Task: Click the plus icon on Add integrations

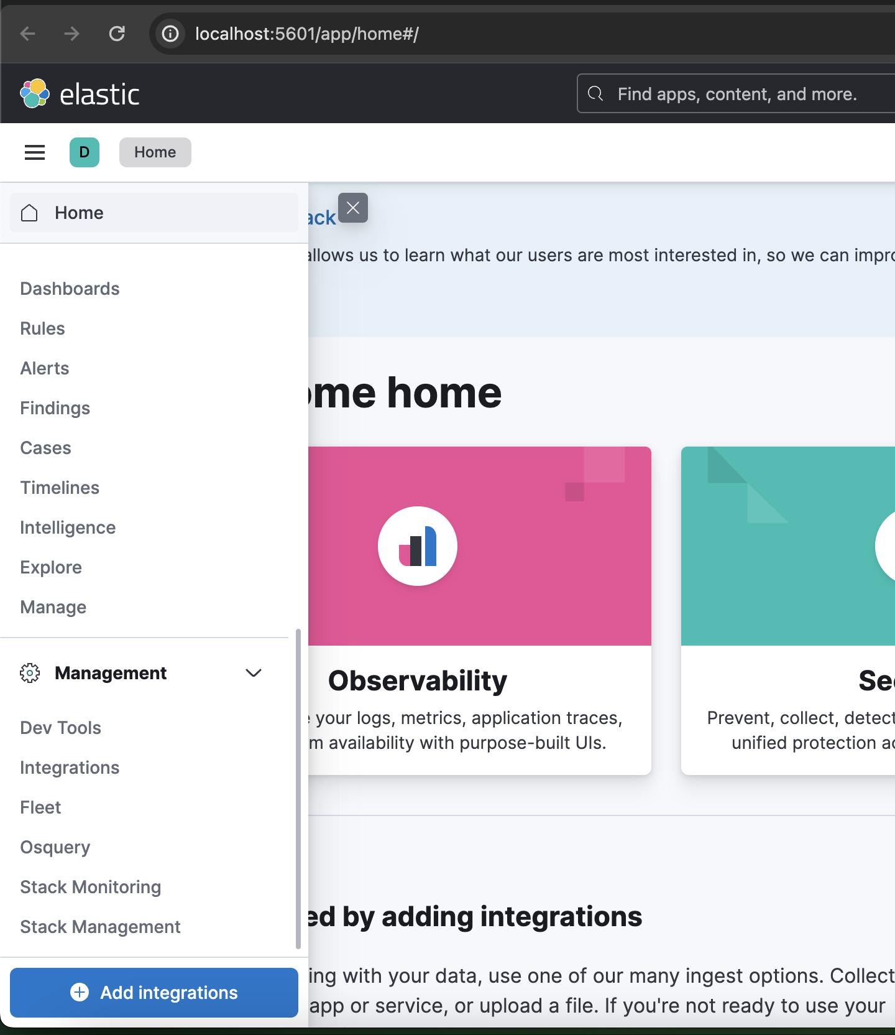Action: (80, 992)
